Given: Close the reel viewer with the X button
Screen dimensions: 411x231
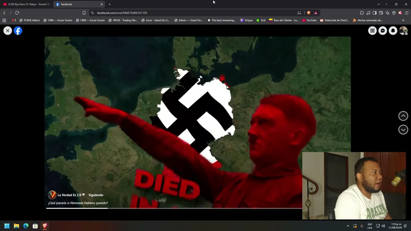Looking at the screenshot, I should 8,30.
